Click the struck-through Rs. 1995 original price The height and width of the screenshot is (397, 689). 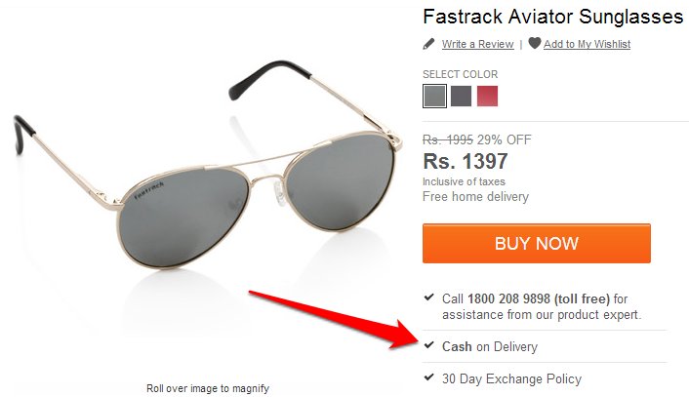[x=448, y=139]
